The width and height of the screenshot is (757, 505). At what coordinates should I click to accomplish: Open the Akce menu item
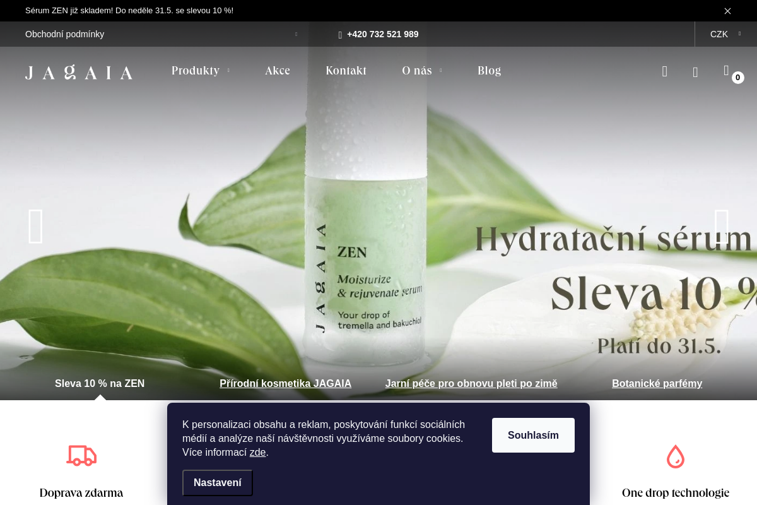point(278,71)
